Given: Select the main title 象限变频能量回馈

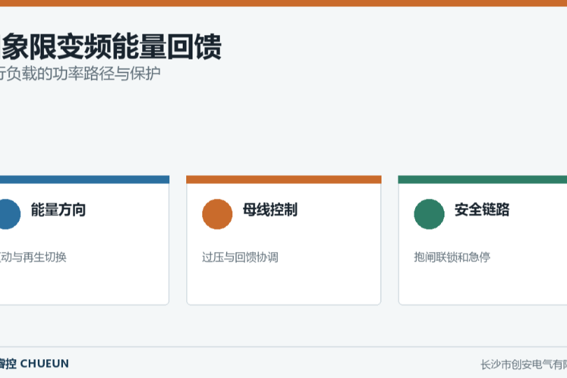Looking at the screenshot, I should pyautogui.click(x=111, y=47).
